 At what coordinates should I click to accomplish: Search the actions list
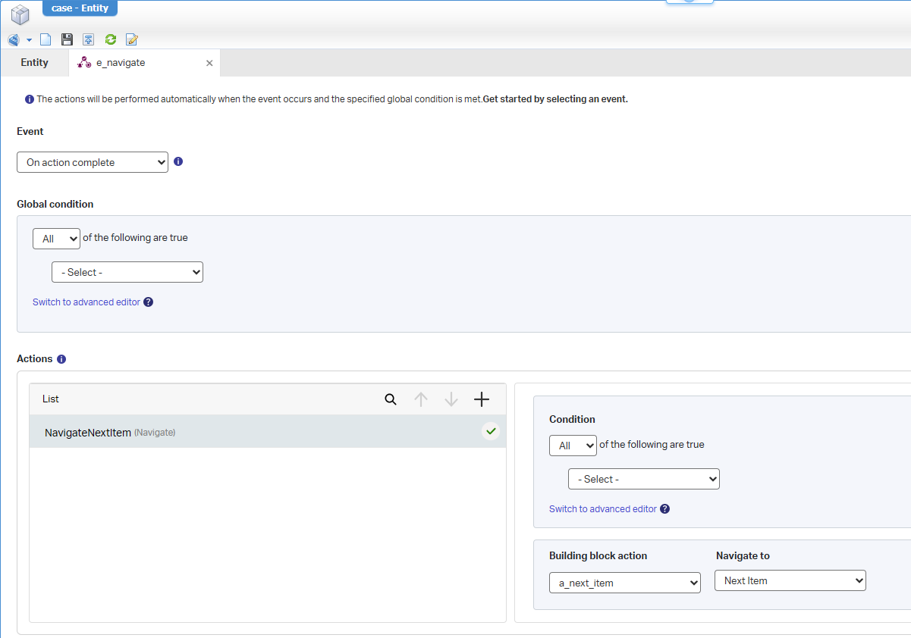tap(391, 399)
